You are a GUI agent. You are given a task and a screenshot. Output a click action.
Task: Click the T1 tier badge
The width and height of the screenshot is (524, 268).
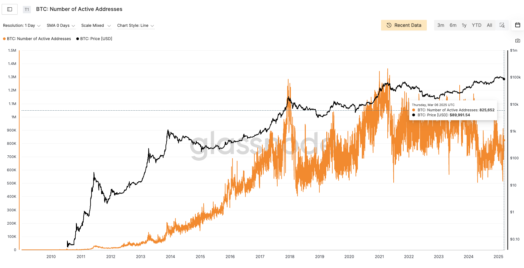click(27, 10)
